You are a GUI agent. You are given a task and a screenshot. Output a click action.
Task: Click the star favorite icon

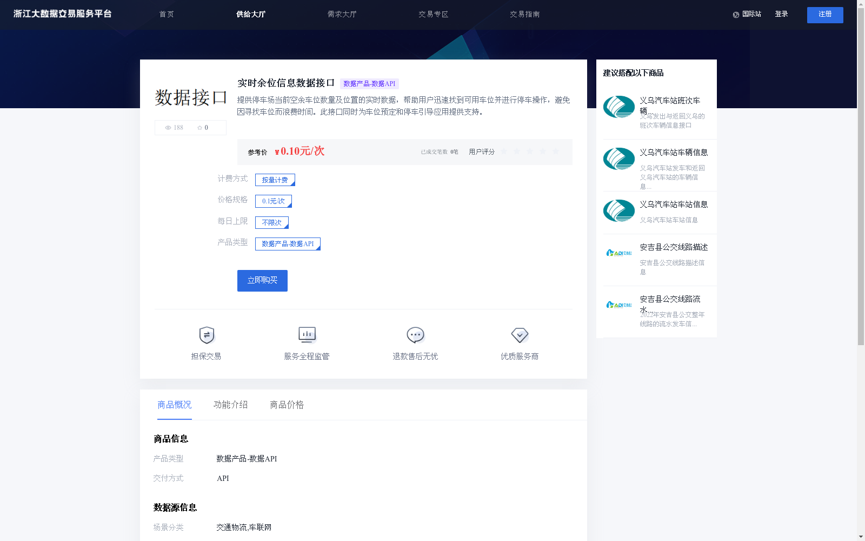point(199,128)
